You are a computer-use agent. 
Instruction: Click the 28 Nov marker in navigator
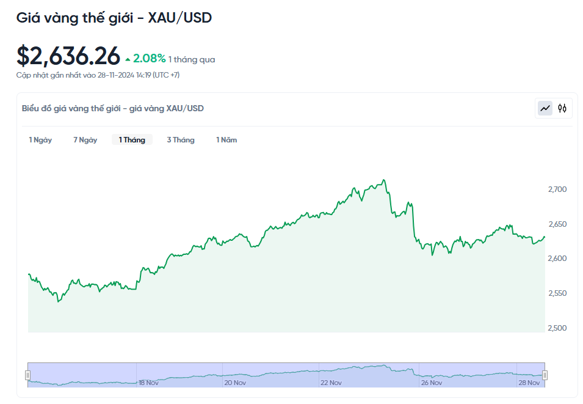click(x=529, y=383)
